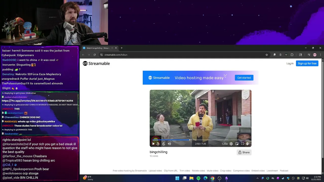
Task: Go forward in the browser
Action: tap(89, 55)
